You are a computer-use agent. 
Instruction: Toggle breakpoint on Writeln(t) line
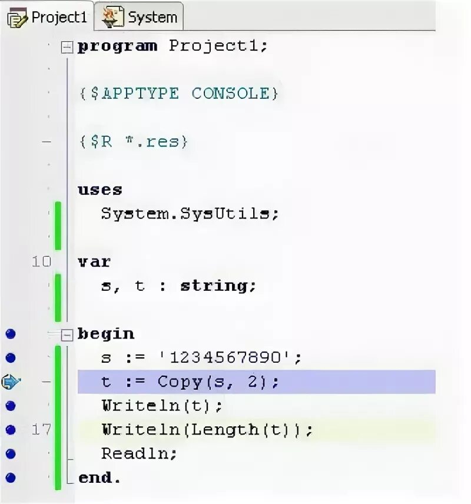pos(10,406)
